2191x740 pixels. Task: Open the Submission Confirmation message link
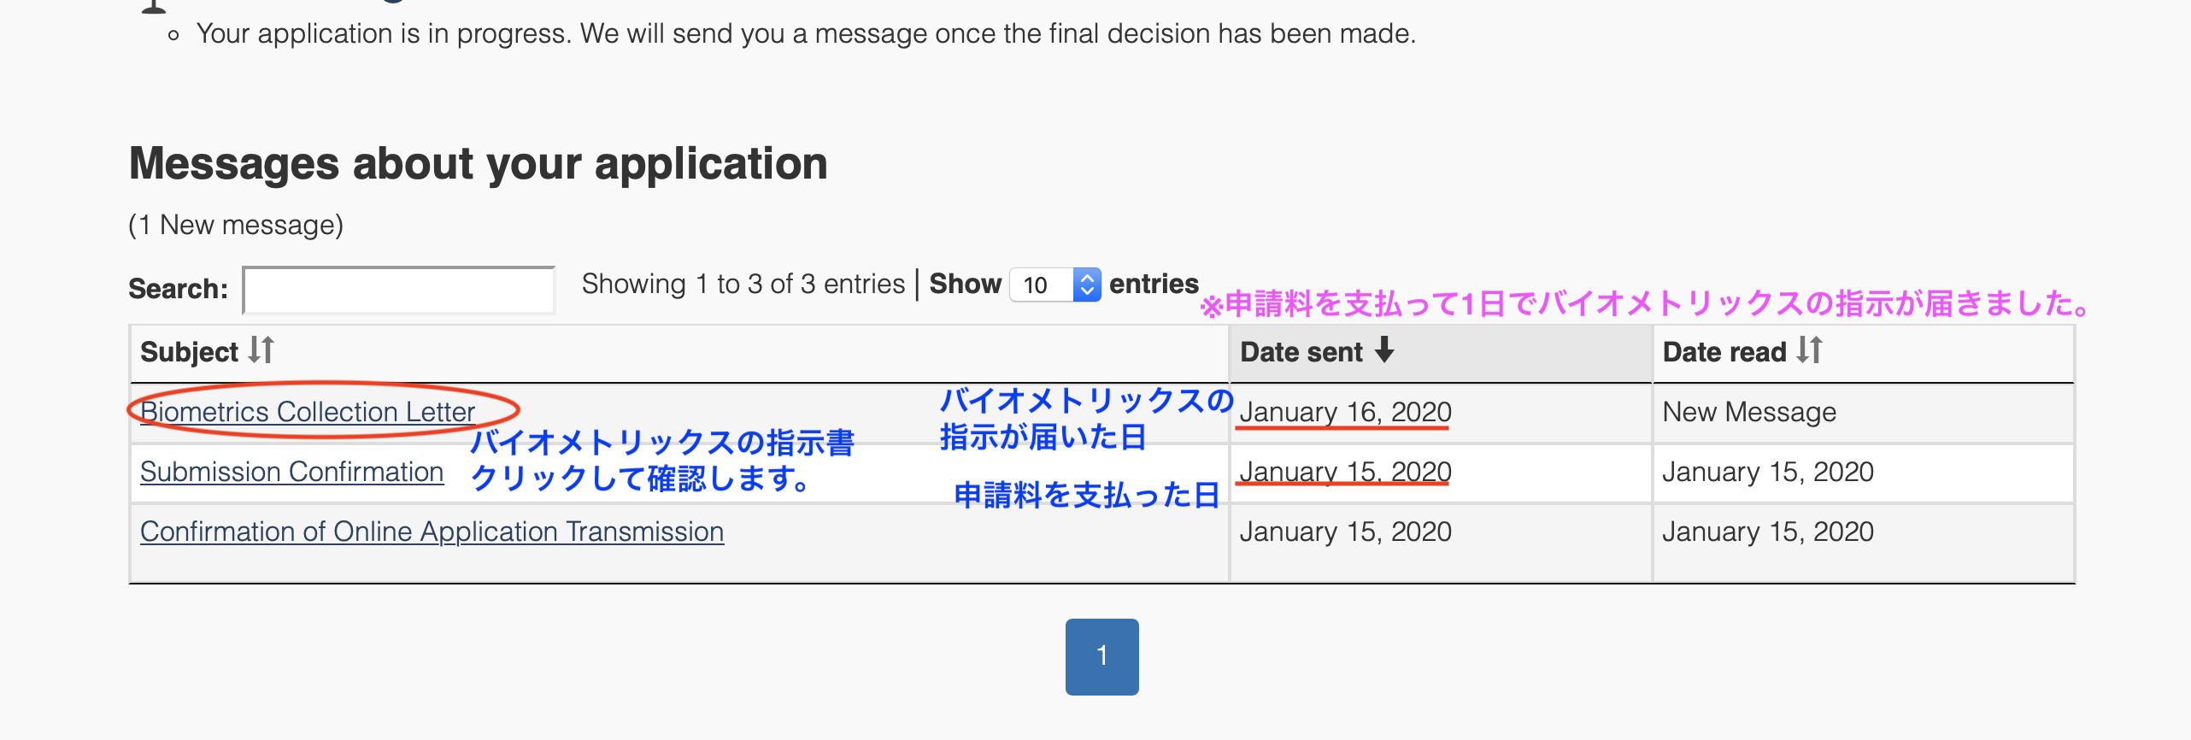click(x=291, y=472)
